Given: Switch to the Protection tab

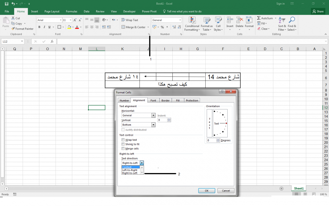Looking at the screenshot, I should [192, 101].
